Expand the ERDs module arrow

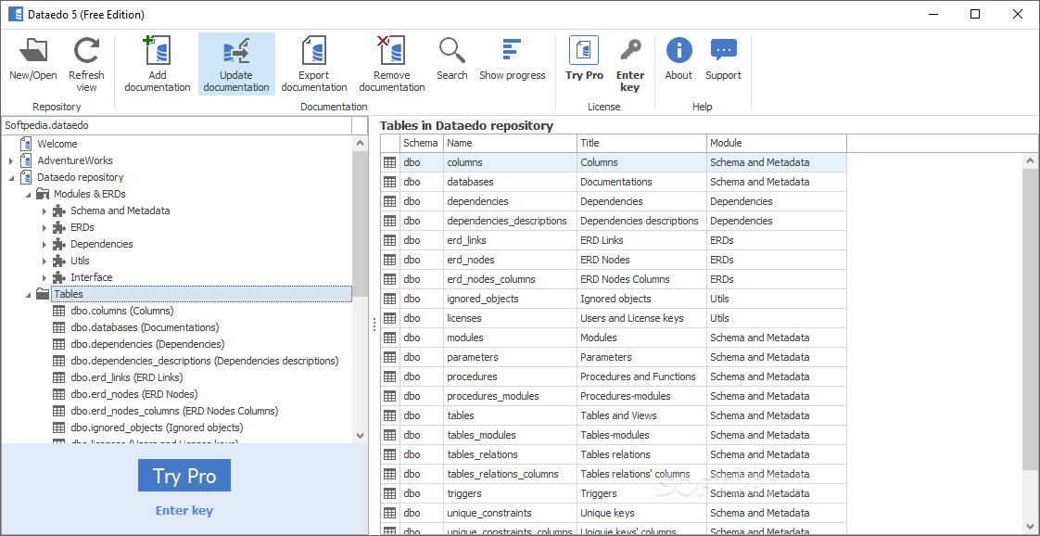44,227
